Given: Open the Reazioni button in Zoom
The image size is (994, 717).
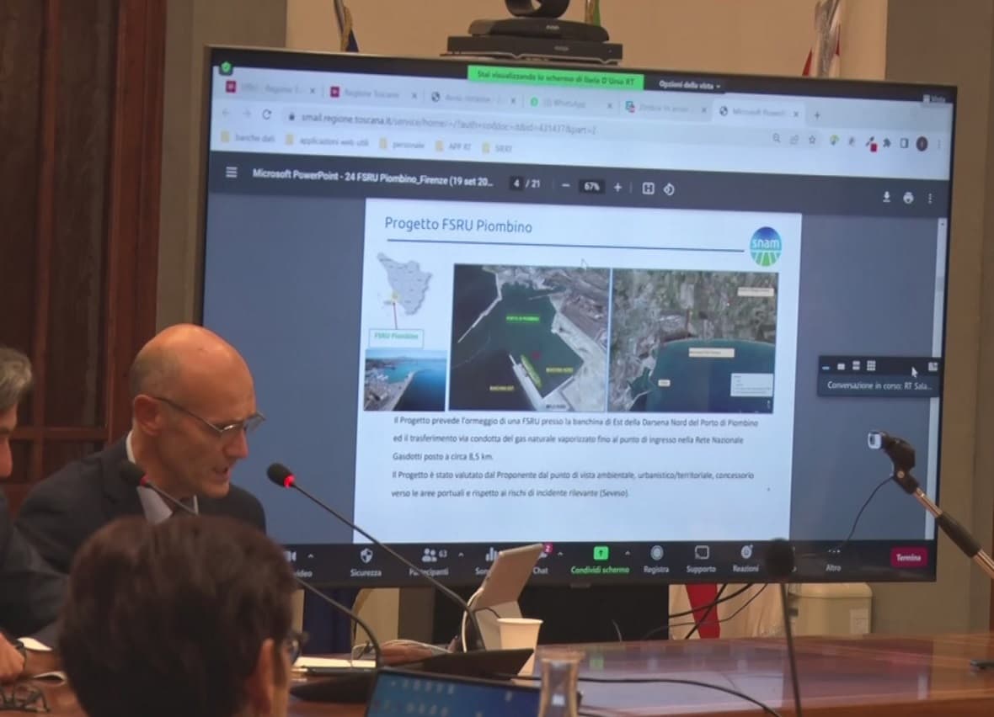Looking at the screenshot, I should click(745, 559).
